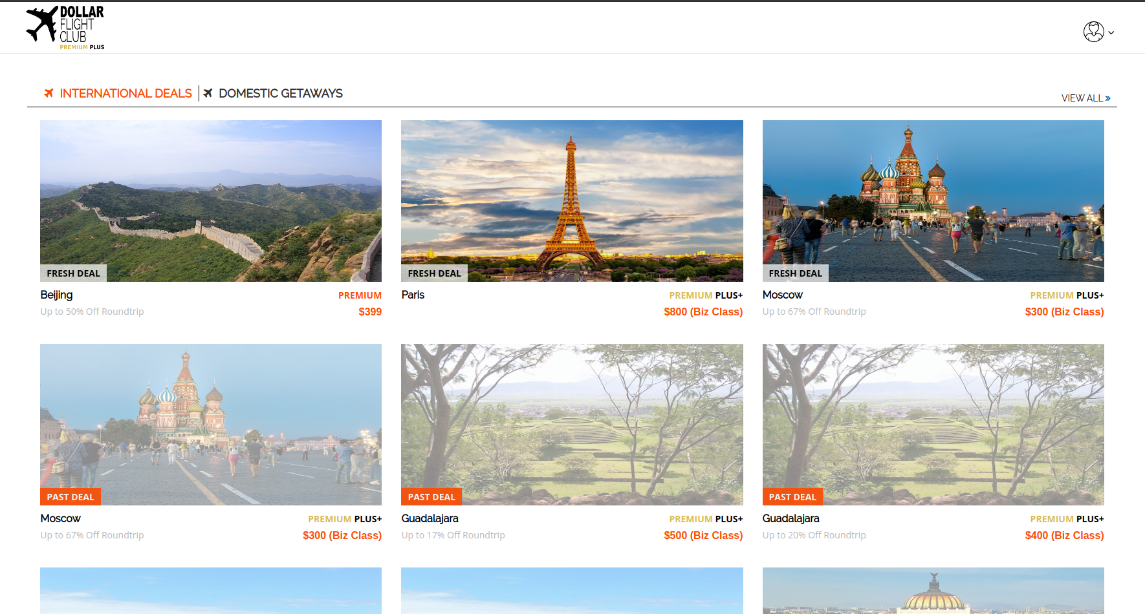Open the $500 Guadalajara deal image
The height and width of the screenshot is (614, 1145).
point(572,418)
